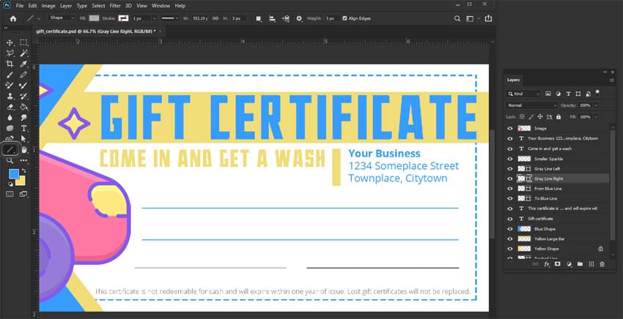Select the Yellow Large Bar layer

pos(550,239)
